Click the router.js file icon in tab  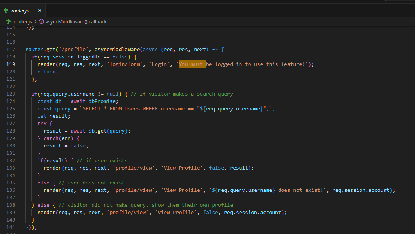tap(6, 11)
